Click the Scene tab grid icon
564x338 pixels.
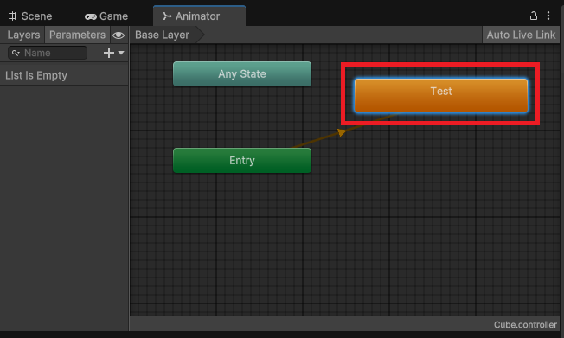pos(13,16)
